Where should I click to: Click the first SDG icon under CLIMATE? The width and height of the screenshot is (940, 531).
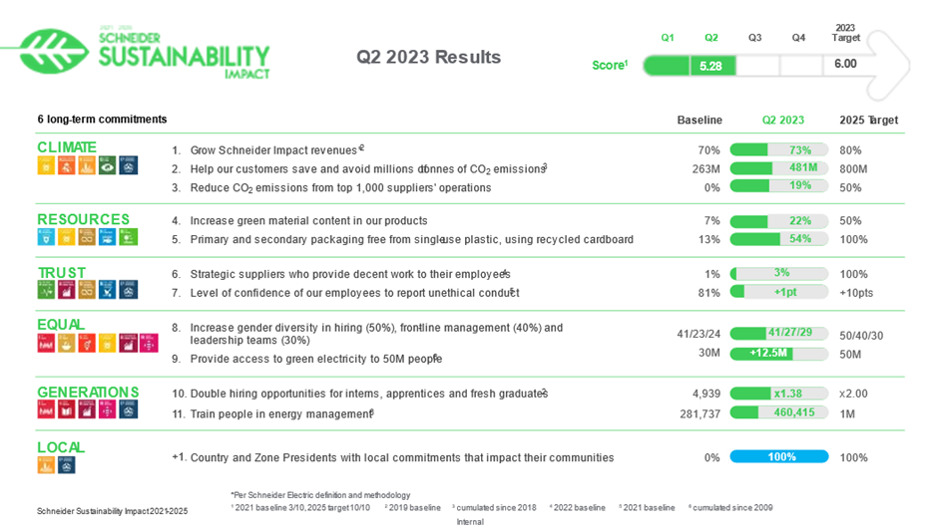pyautogui.click(x=46, y=166)
